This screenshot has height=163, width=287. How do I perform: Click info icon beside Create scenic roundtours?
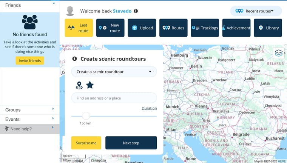point(74,59)
